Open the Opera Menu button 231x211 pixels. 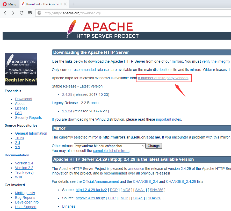pyautogui.click(x=9, y=4)
